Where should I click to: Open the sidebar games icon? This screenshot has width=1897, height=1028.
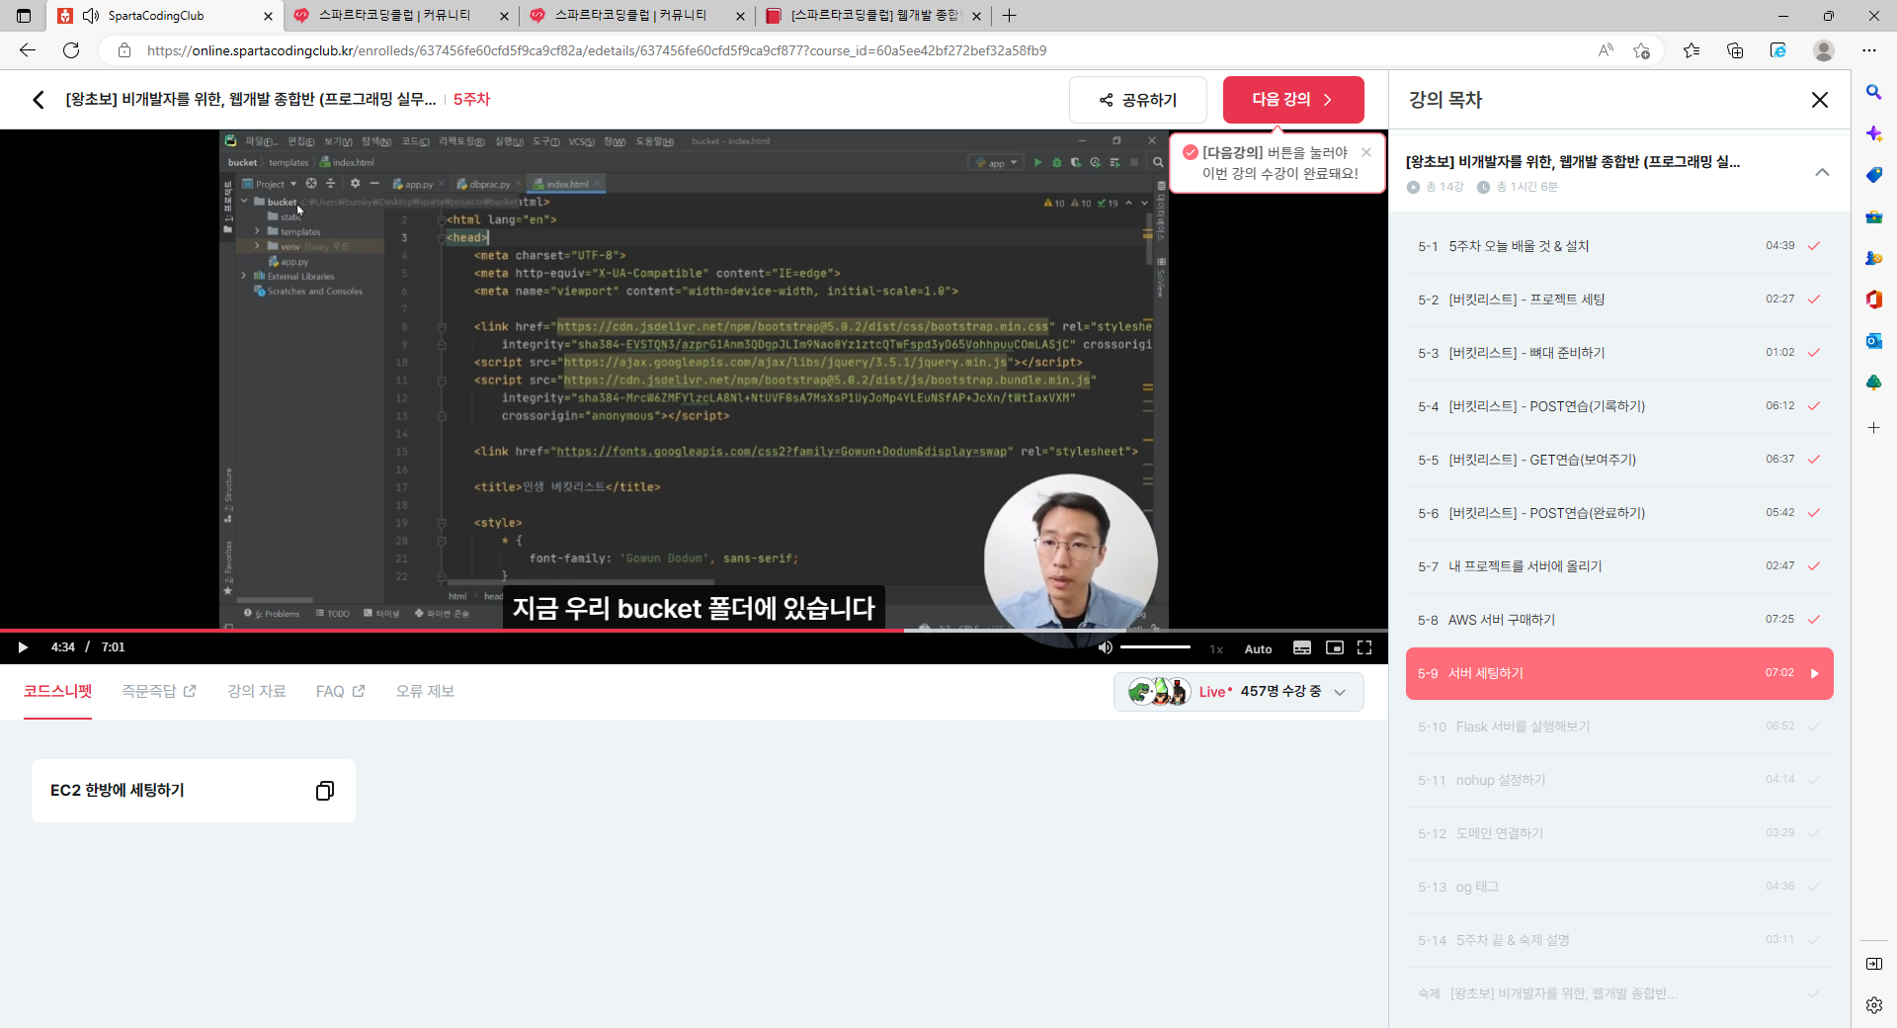pyautogui.click(x=1873, y=258)
